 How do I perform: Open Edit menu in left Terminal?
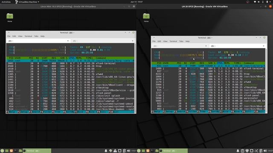pyautogui.click(x=14, y=36)
